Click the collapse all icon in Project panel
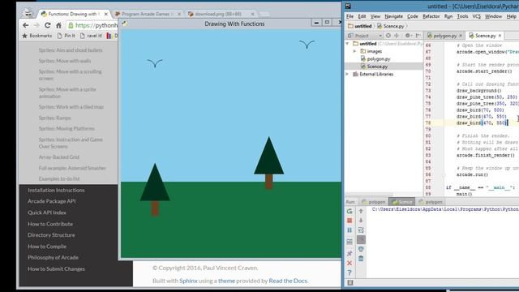This screenshot has height=292, width=519. tap(397, 36)
